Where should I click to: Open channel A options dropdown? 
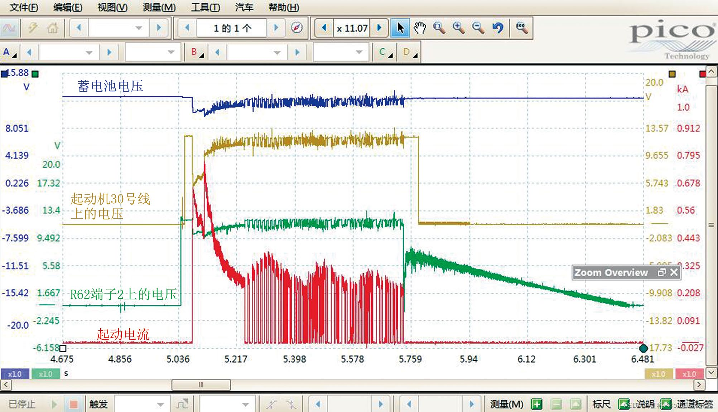[10, 53]
